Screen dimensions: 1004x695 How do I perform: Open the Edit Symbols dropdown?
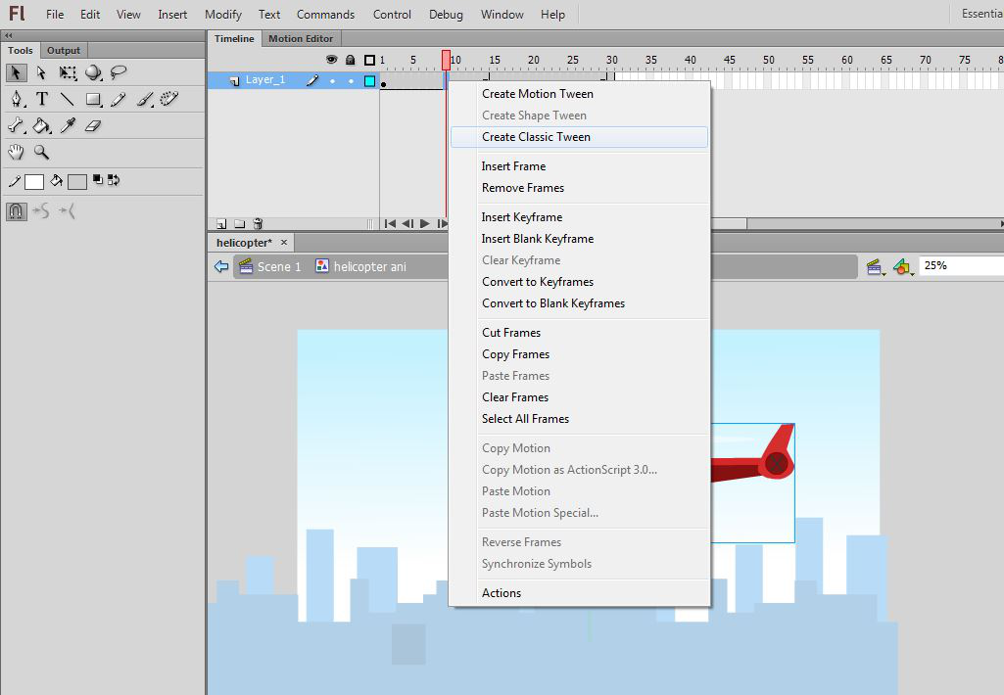pyautogui.click(x=903, y=266)
